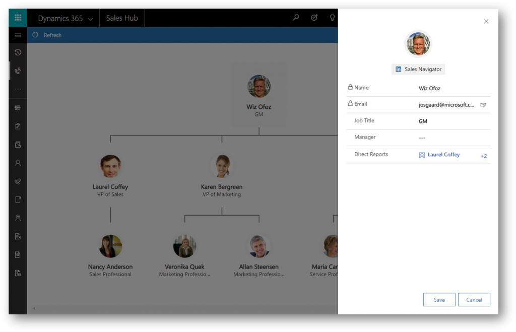The image size is (516, 332).
Task: Click the LinkedIn logo on Sales Navigator
Action: tap(398, 69)
